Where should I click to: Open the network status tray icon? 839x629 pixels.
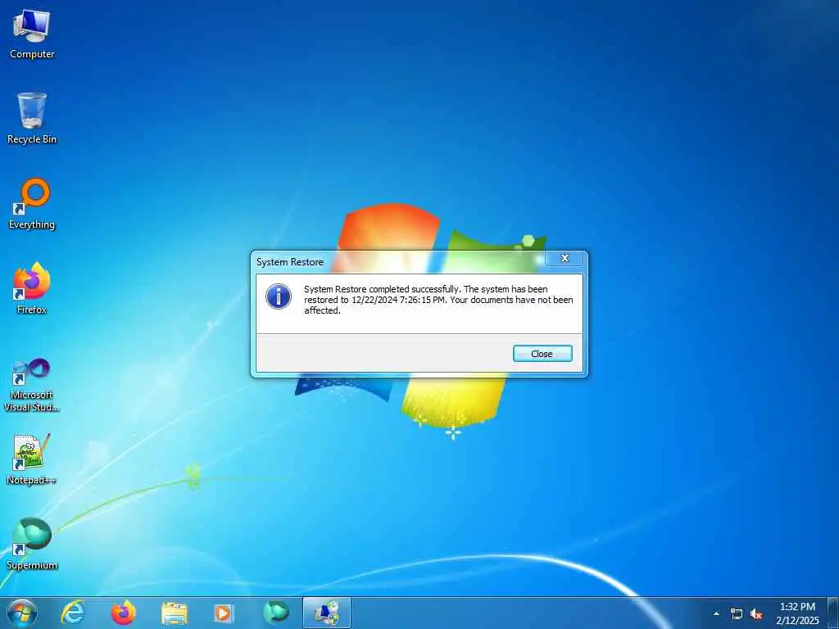pyautogui.click(x=737, y=614)
